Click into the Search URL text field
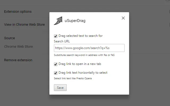The width and height of the screenshot is (170, 106). [89, 48]
